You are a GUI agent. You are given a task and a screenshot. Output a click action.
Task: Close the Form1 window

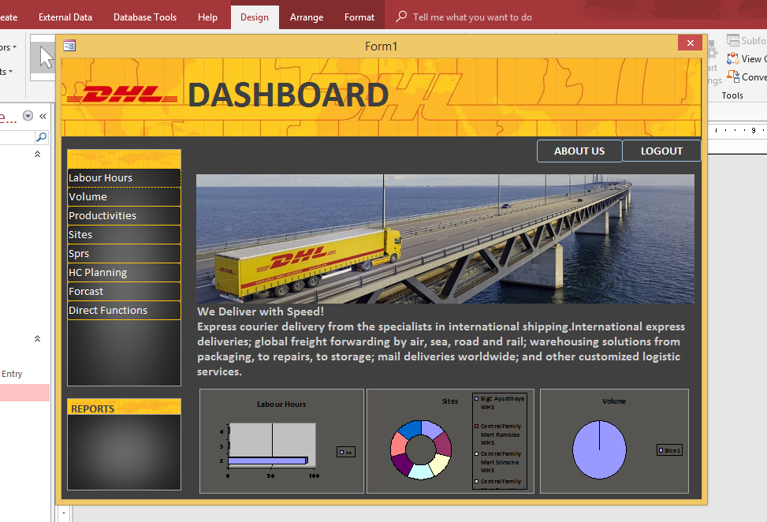tap(691, 43)
